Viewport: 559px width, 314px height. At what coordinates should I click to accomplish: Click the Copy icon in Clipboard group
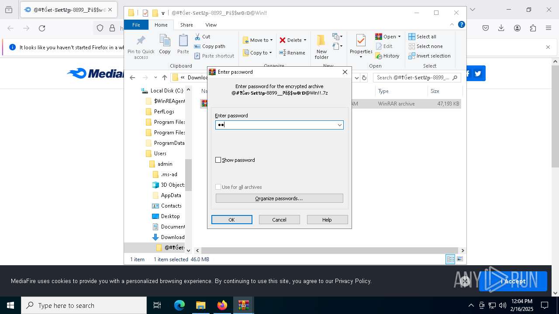[x=165, y=41]
